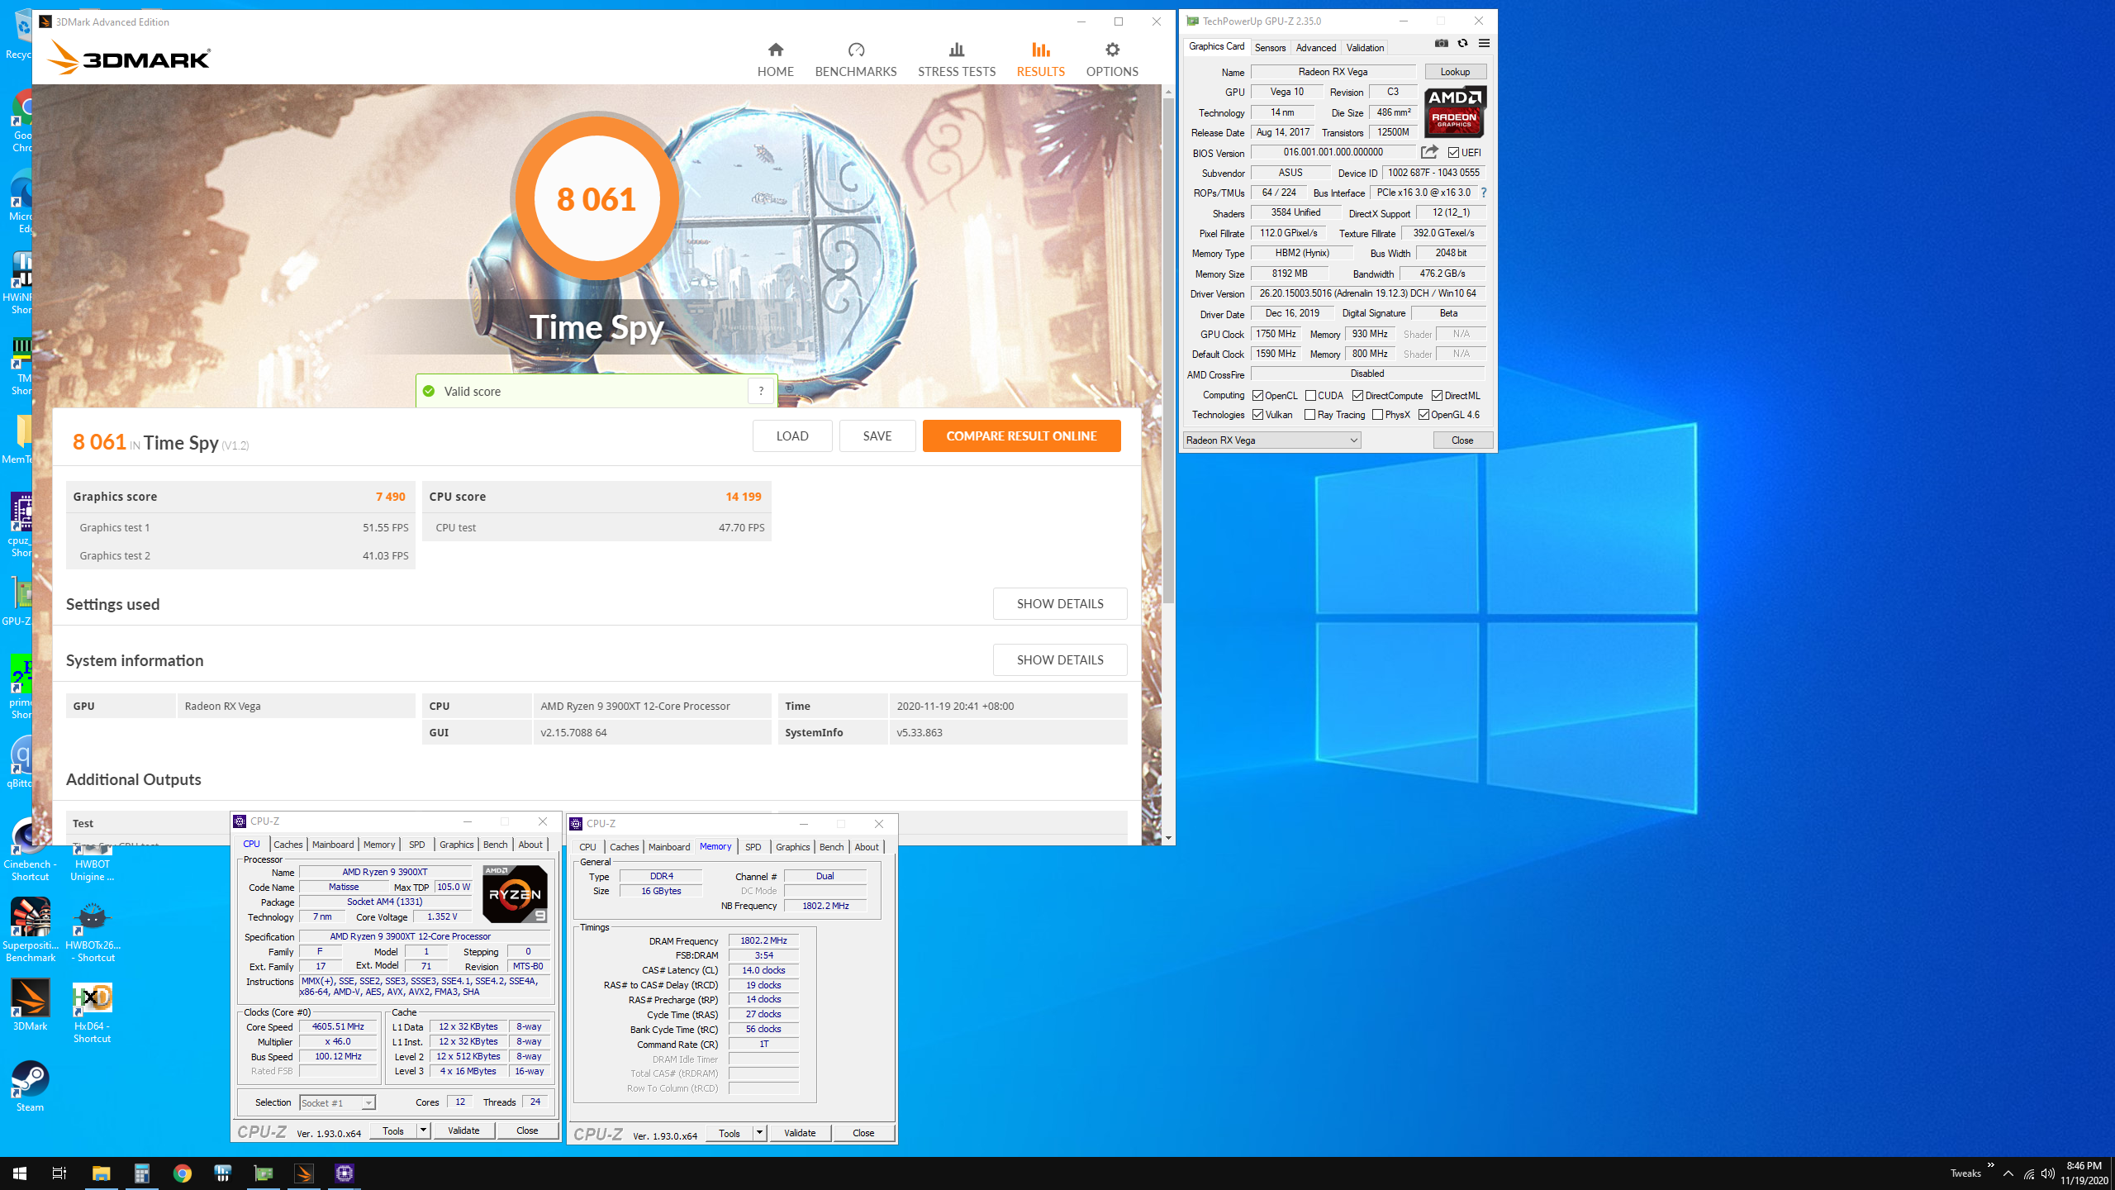Open the volume control in system tray
The height and width of the screenshot is (1190, 2115).
click(2048, 1173)
